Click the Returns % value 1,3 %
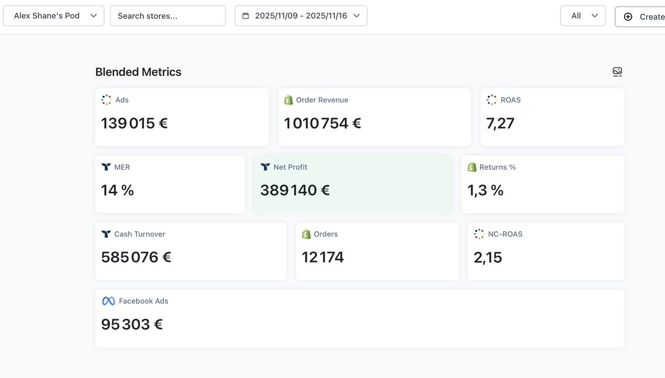 coord(485,191)
